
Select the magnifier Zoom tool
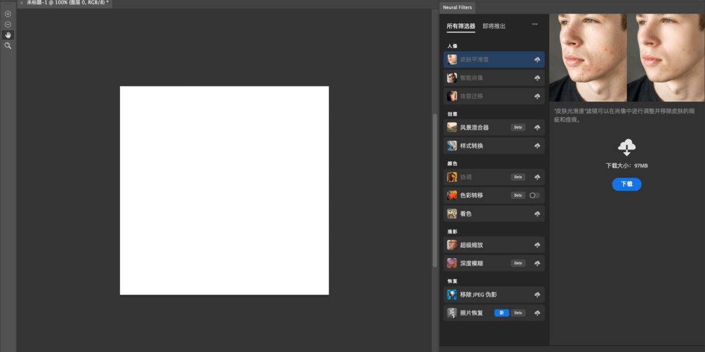(7, 46)
